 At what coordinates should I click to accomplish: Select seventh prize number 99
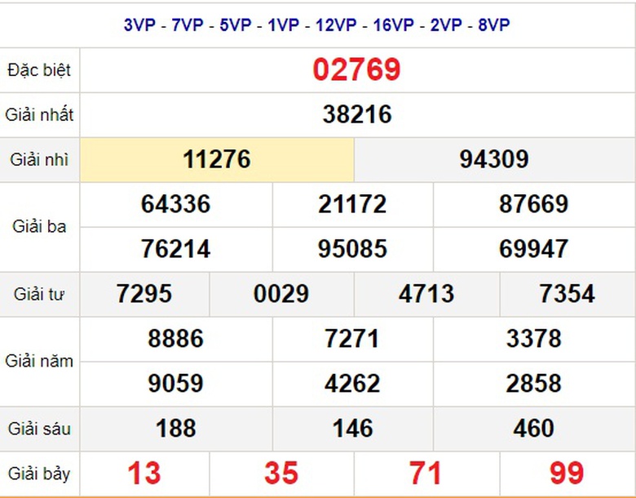567,474
